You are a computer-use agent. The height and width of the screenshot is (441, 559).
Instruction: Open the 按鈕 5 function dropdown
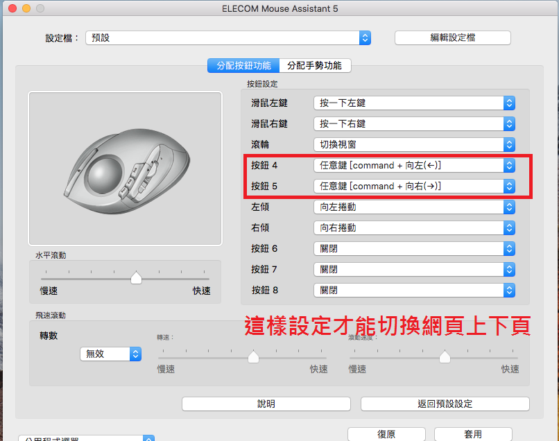tap(414, 186)
